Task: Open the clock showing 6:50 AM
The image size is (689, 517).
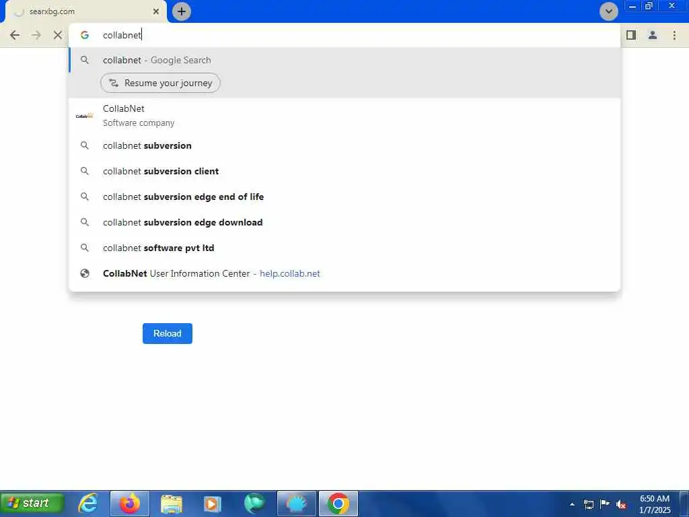Action: click(654, 504)
